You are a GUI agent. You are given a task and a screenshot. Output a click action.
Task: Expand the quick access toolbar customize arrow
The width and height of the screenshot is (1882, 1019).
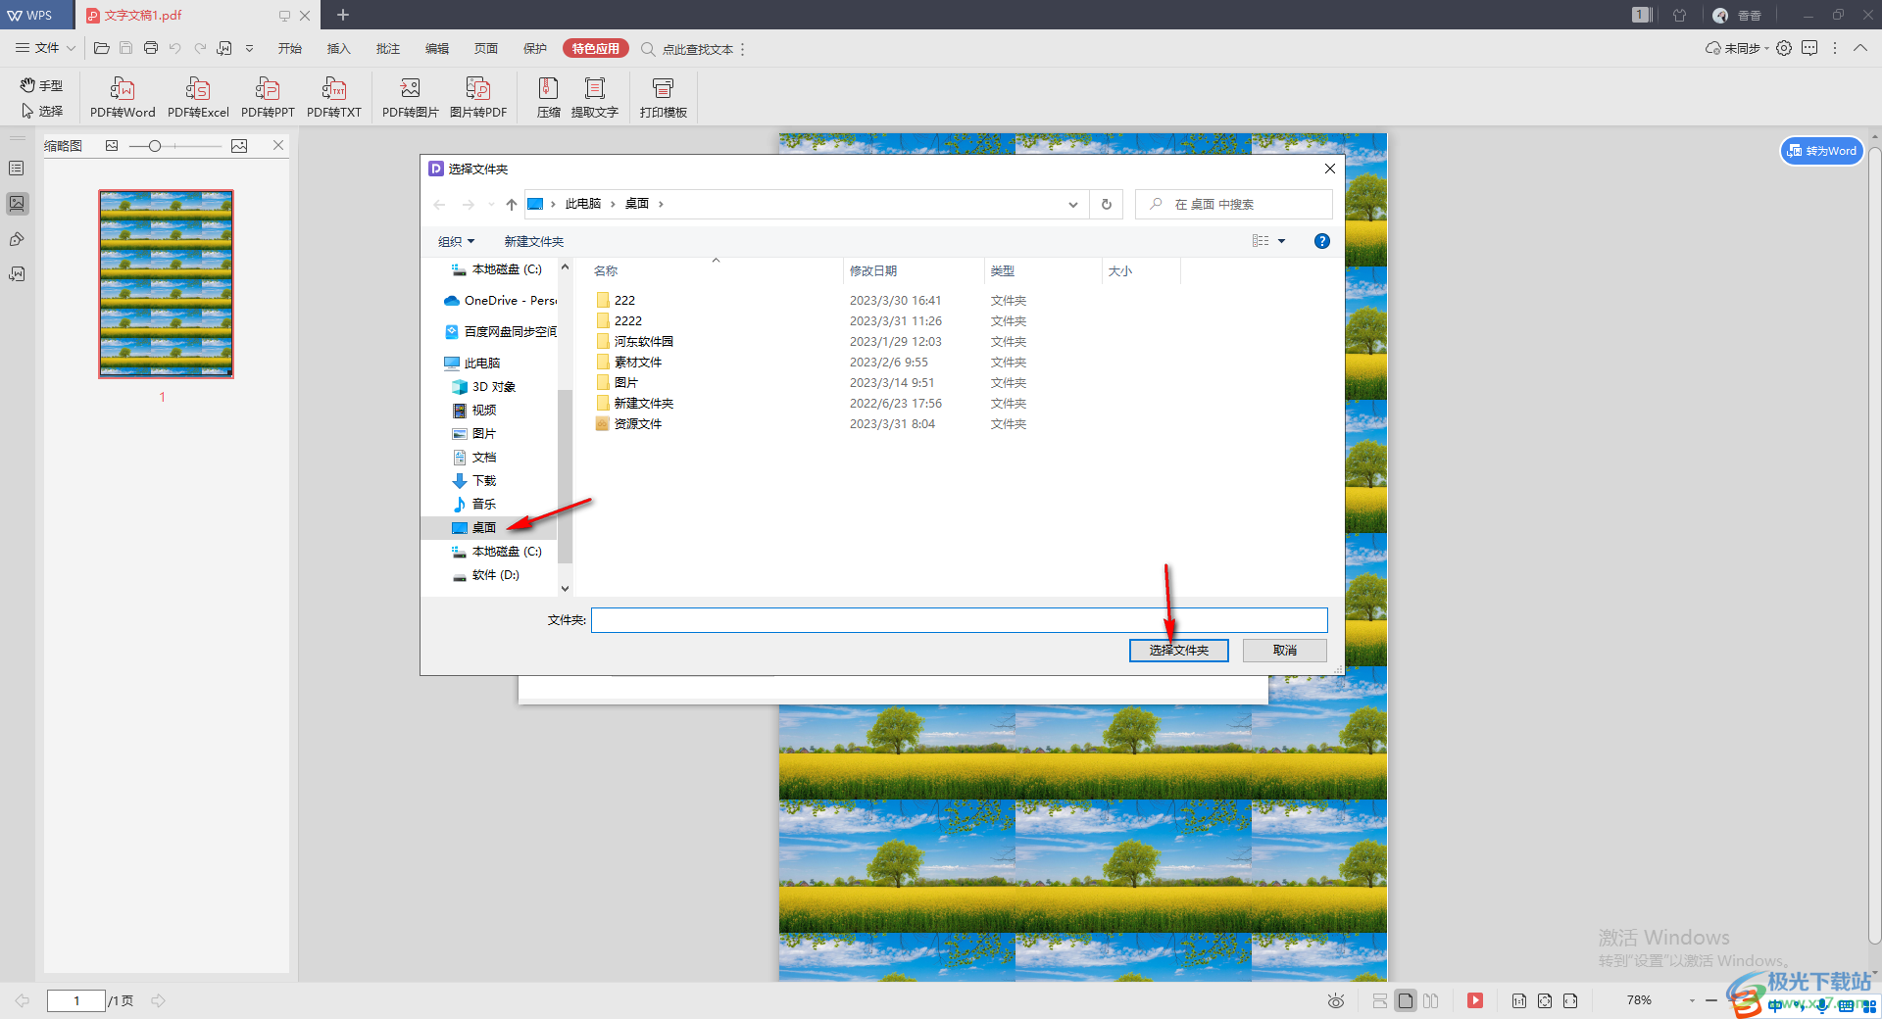pos(250,48)
